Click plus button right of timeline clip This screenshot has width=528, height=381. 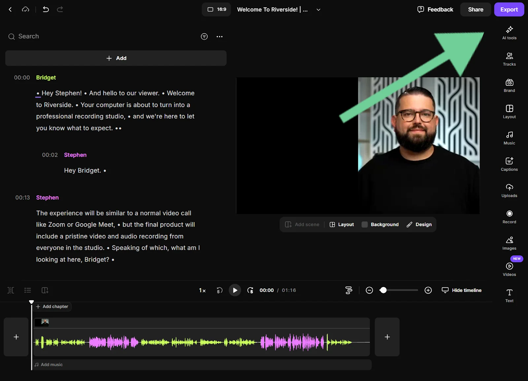coord(387,337)
